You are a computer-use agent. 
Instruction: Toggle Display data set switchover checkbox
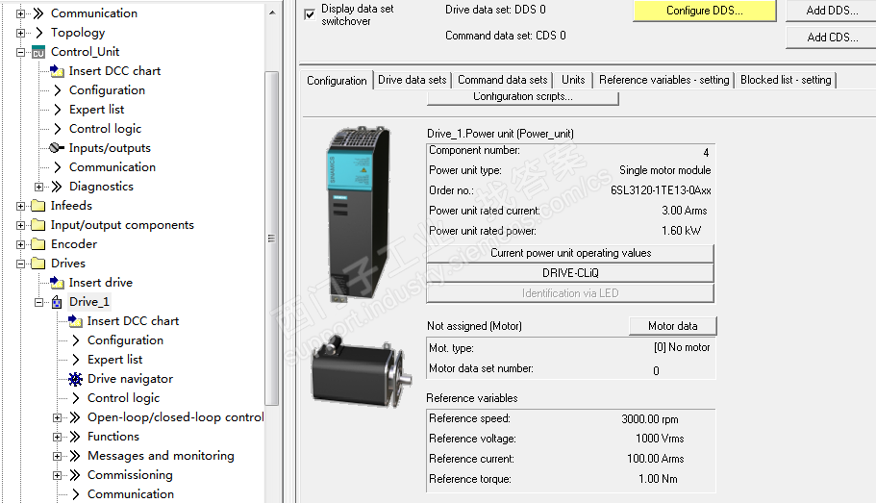[x=310, y=14]
